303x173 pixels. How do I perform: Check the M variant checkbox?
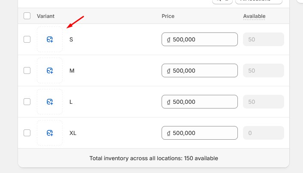[27, 70]
